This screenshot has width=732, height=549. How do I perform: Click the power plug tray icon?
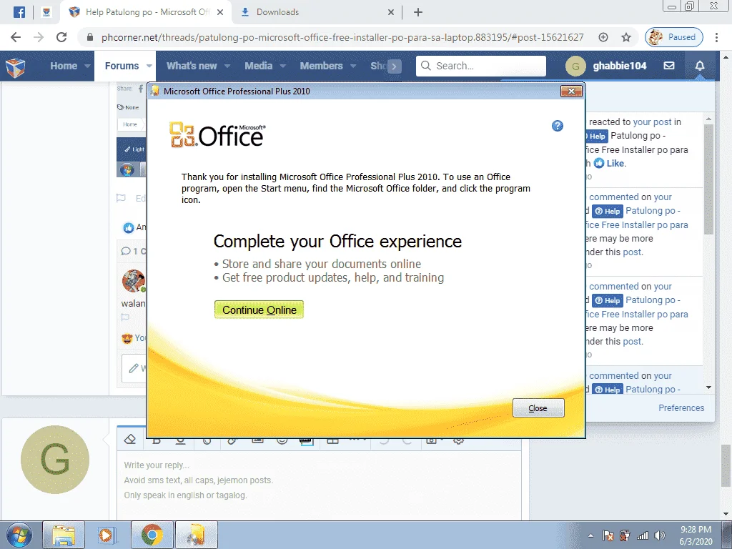625,536
